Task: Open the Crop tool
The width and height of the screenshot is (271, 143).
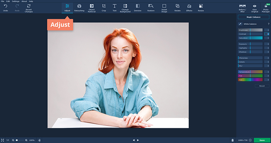Action: pos(104,8)
